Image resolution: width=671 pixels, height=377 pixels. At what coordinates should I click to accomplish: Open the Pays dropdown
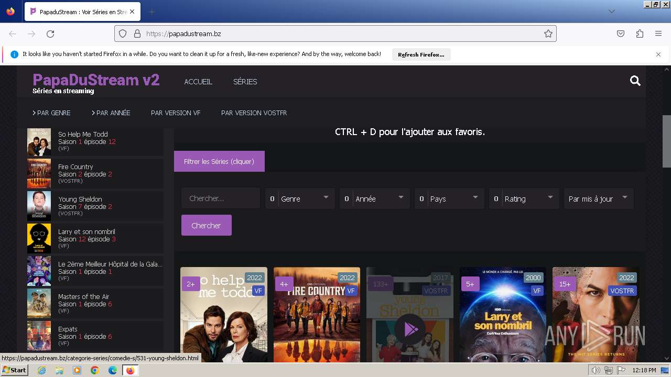click(449, 198)
